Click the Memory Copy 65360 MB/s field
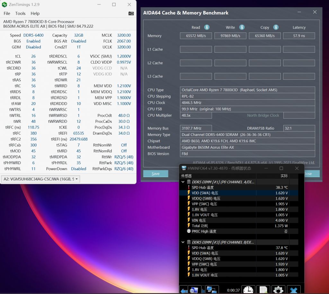 pyautogui.click(x=265, y=36)
